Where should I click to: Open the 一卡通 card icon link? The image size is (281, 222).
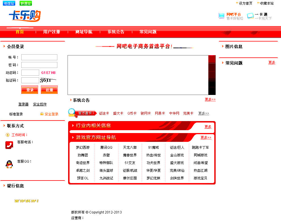coord(250,16)
